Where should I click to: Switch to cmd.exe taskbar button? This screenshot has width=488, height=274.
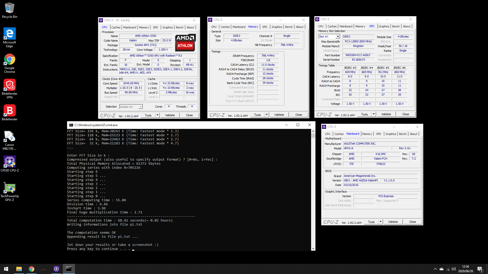point(69,269)
